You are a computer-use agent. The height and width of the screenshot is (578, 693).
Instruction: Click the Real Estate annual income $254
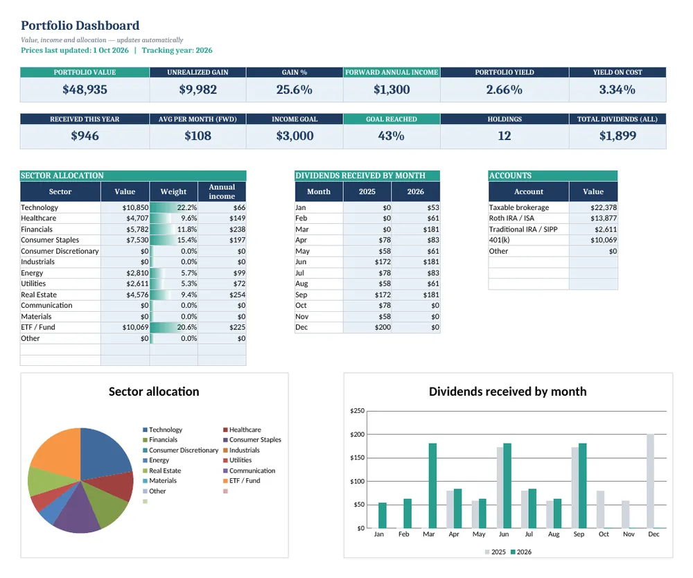[222, 295]
